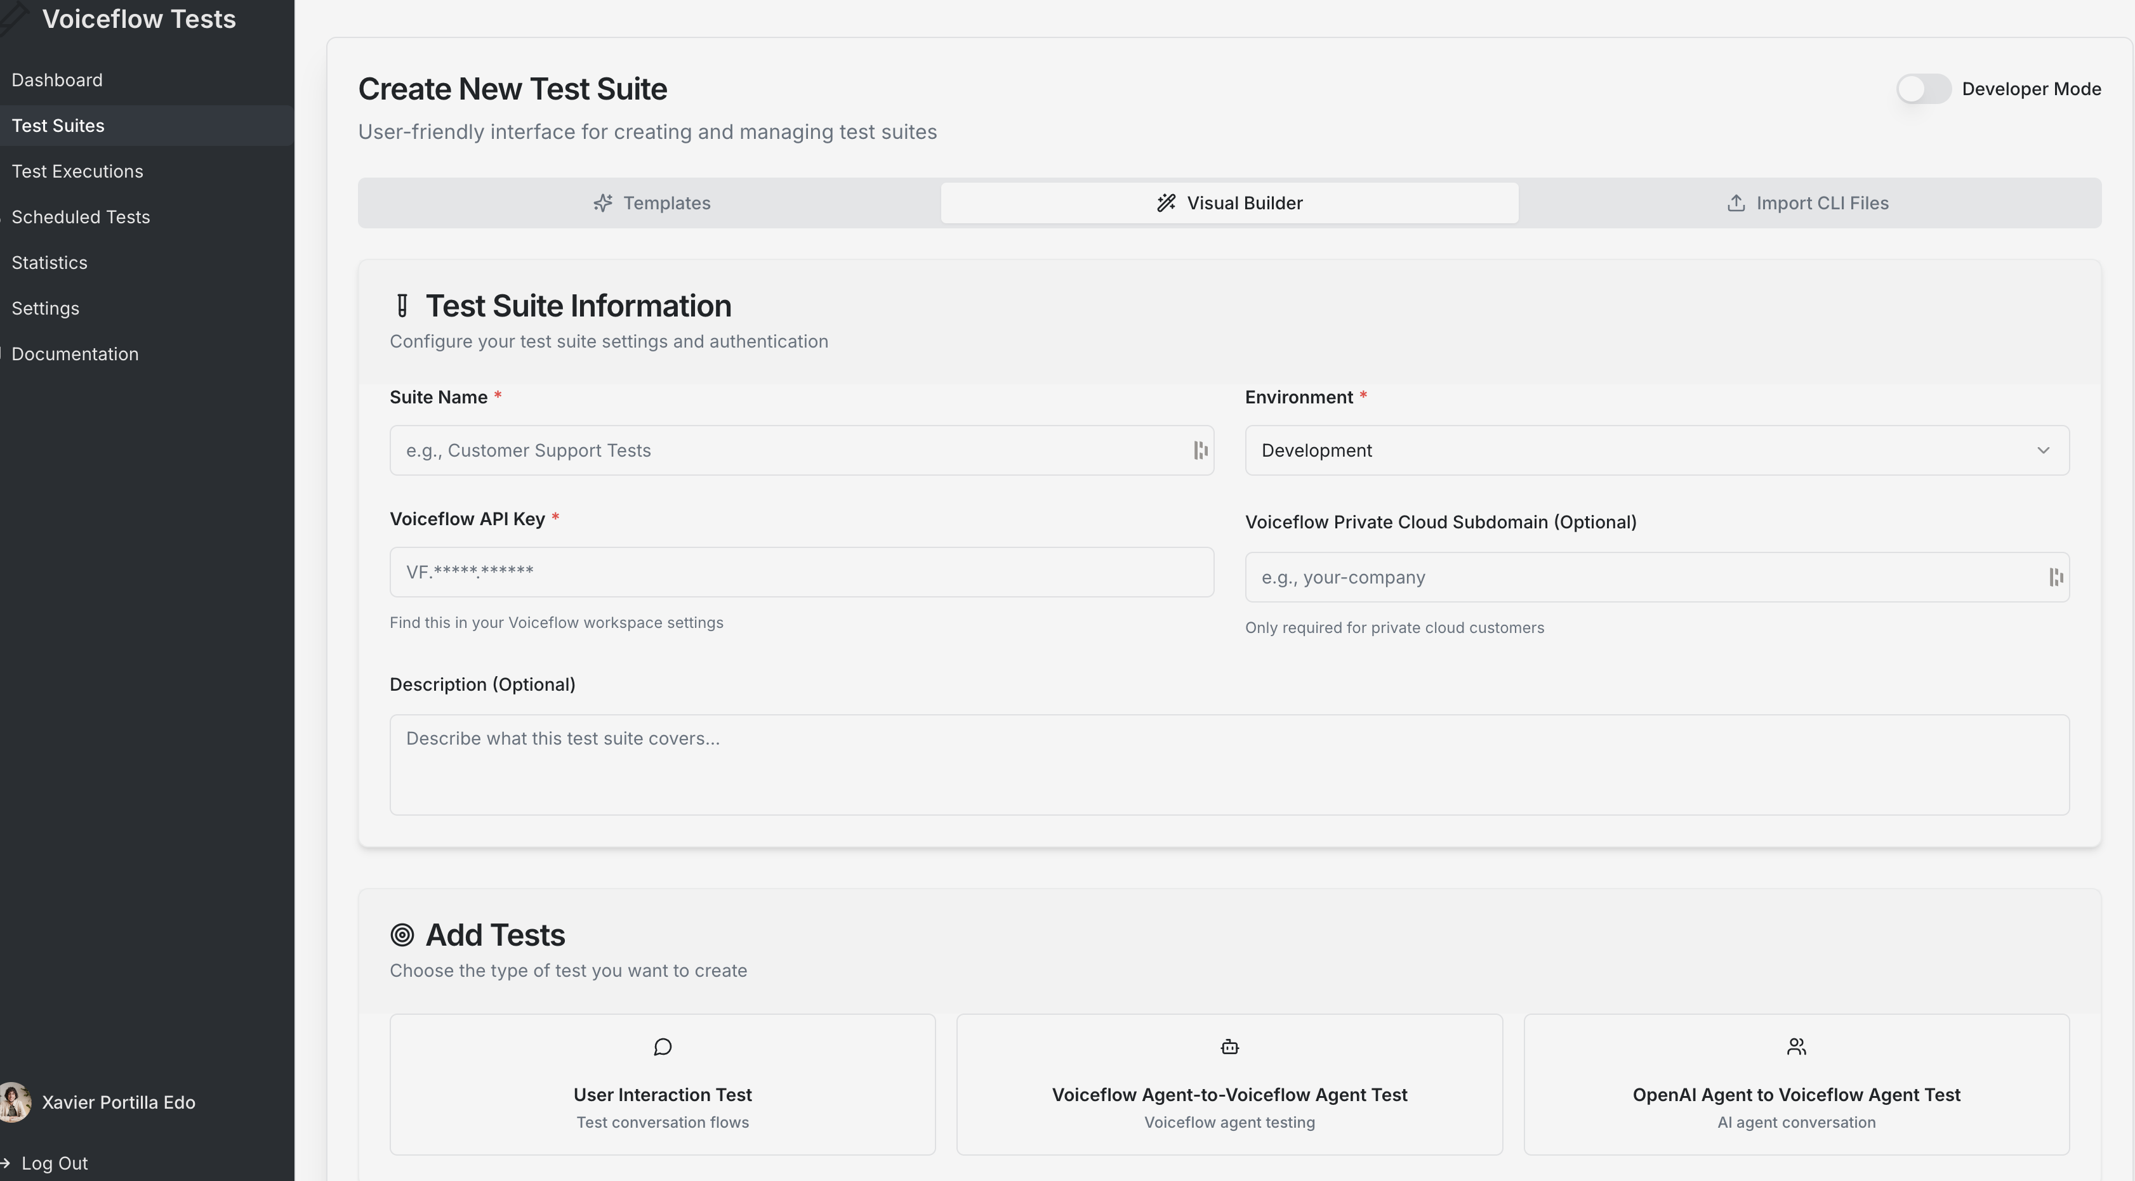Click the logout arrow icon

pos(5,1163)
